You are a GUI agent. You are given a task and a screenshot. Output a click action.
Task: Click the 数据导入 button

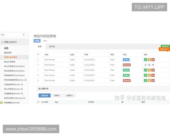pyautogui.click(x=57, y=95)
